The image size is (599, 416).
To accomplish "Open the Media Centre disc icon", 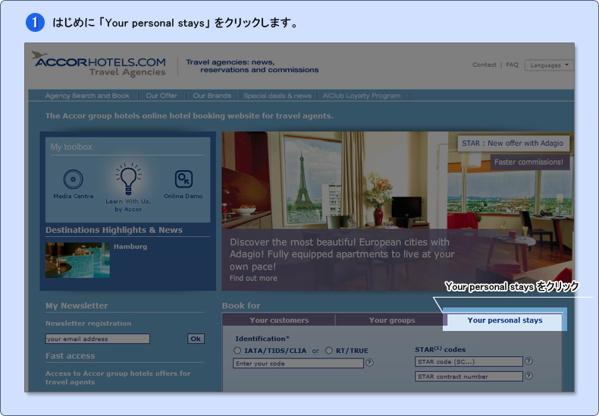I will (x=73, y=179).
